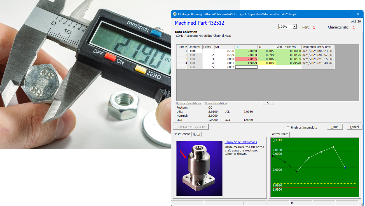The height and width of the screenshot is (206, 365).
Task: Switch to the Notes tab
Action: click(197, 135)
